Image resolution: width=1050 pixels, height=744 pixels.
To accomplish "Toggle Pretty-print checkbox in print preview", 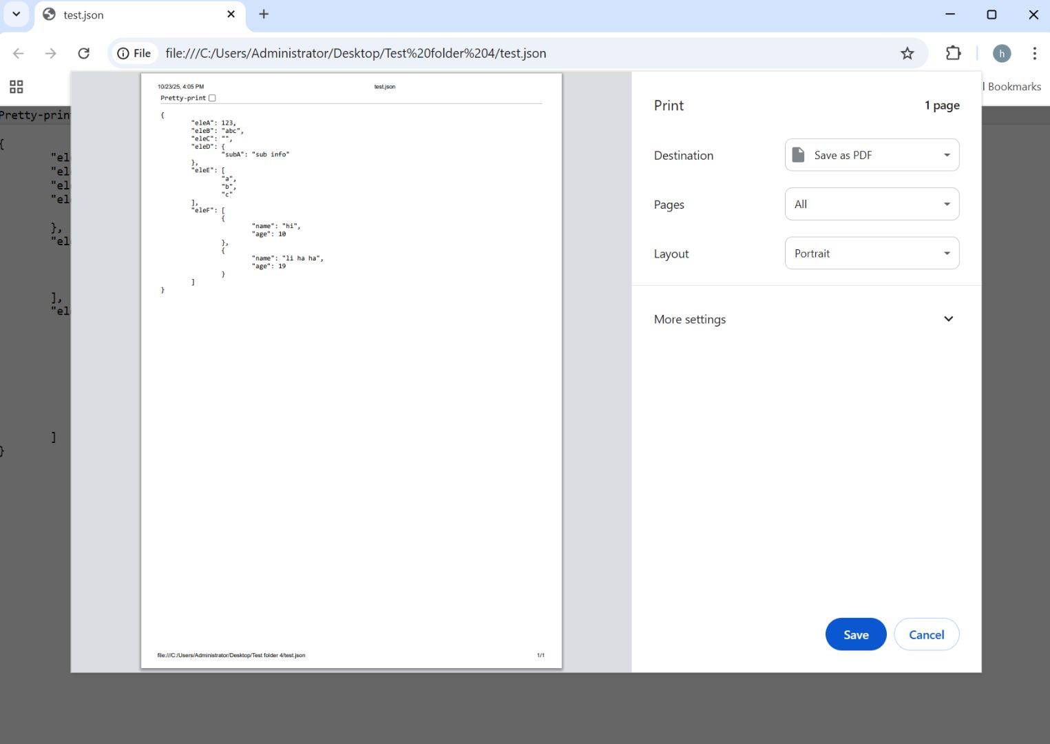I will coord(212,98).
